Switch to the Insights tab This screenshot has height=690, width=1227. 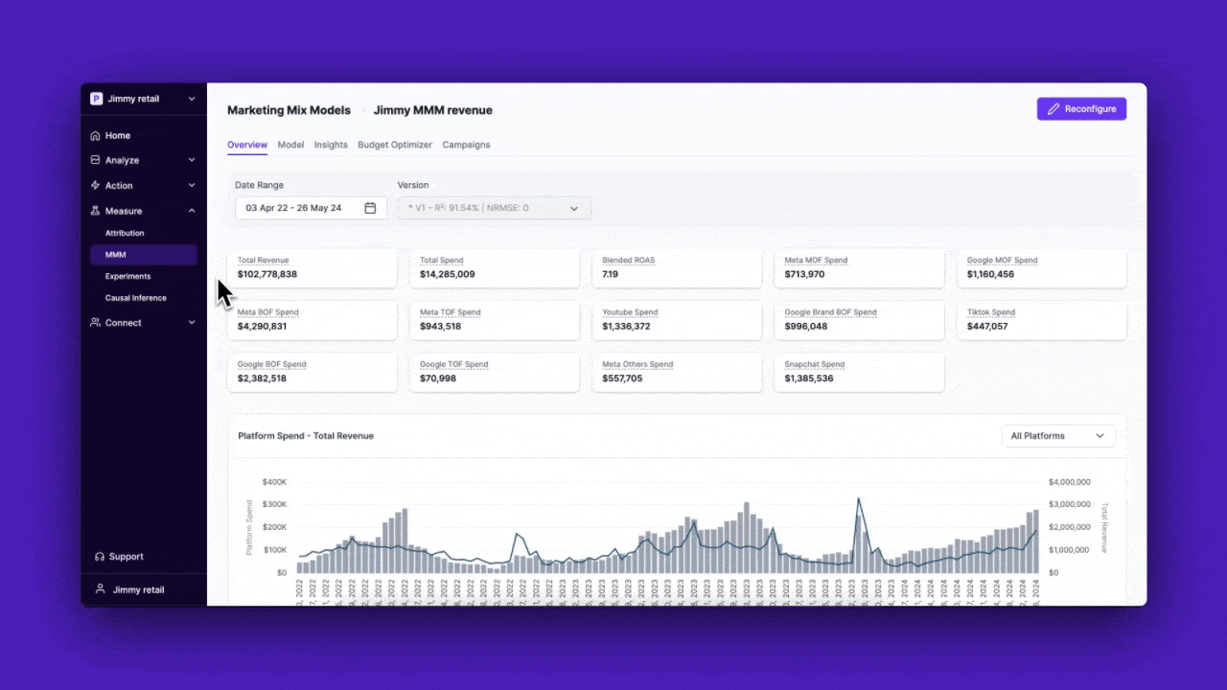(331, 145)
